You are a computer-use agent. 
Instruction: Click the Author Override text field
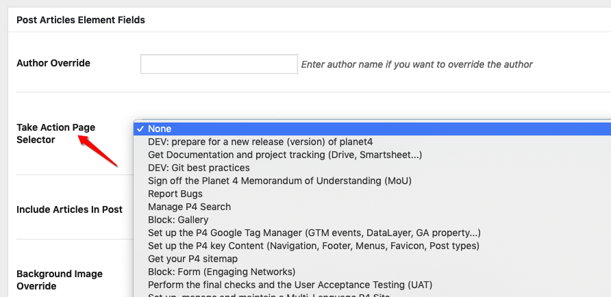219,64
